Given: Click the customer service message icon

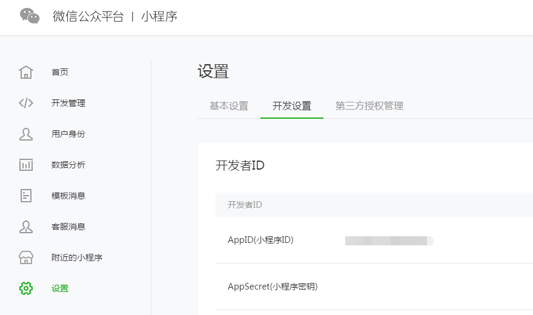Looking at the screenshot, I should tap(26, 227).
